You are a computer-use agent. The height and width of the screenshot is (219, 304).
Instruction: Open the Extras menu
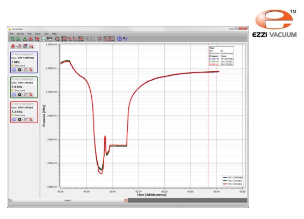(38, 33)
